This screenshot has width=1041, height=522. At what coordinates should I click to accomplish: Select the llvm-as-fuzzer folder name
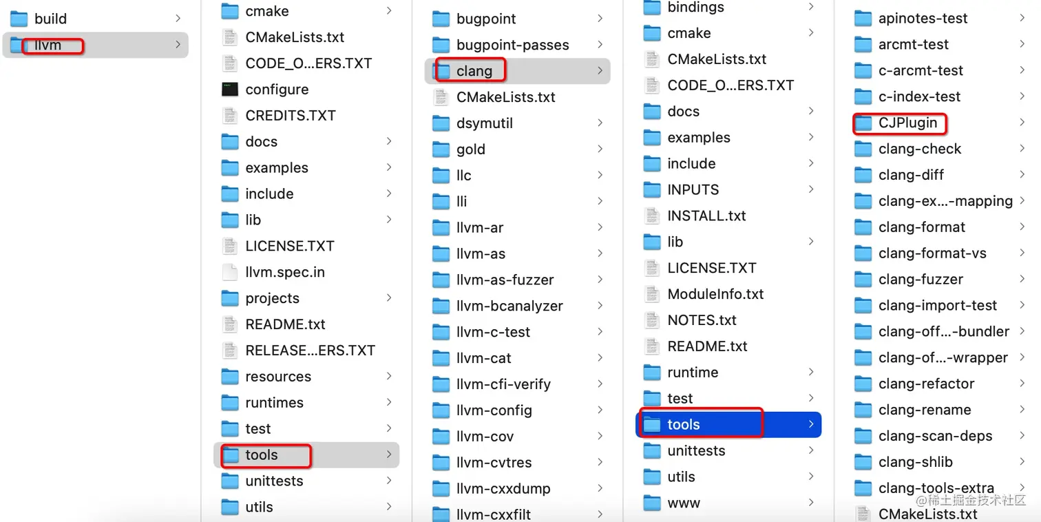click(x=505, y=280)
